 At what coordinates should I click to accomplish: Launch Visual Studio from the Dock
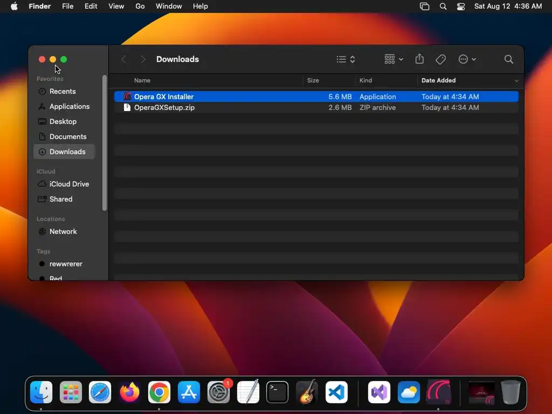pos(379,392)
